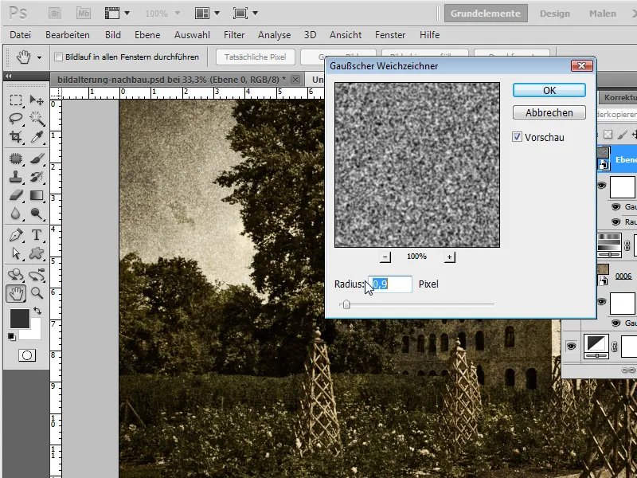Open the Hilfe menu
Viewport: 637px width, 478px height.
coord(429,35)
